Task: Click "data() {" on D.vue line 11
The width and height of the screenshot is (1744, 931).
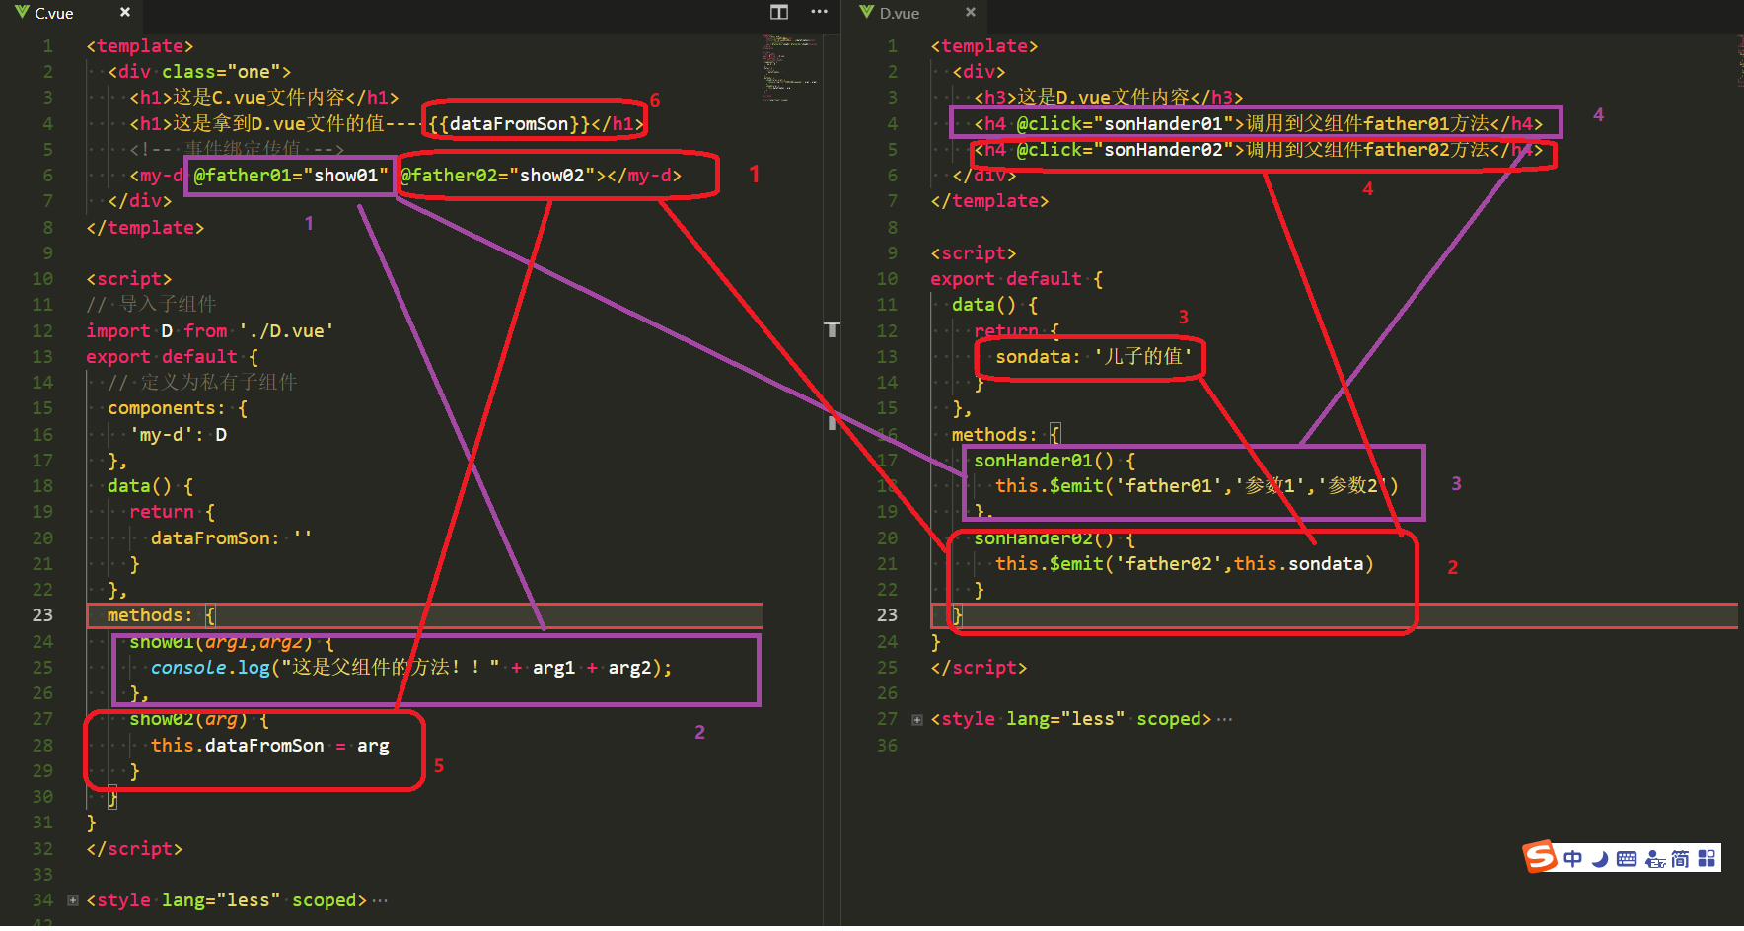Action: click(x=995, y=305)
